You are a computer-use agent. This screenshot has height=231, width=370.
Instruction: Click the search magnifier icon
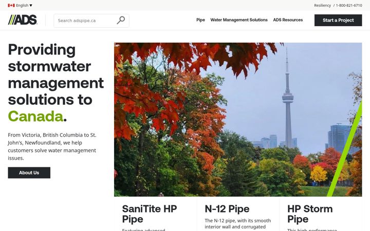[121, 20]
